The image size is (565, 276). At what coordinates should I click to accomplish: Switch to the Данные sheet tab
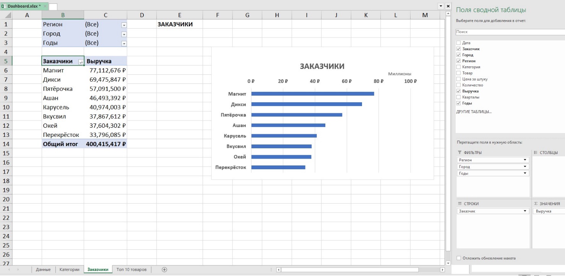pyautogui.click(x=43, y=270)
